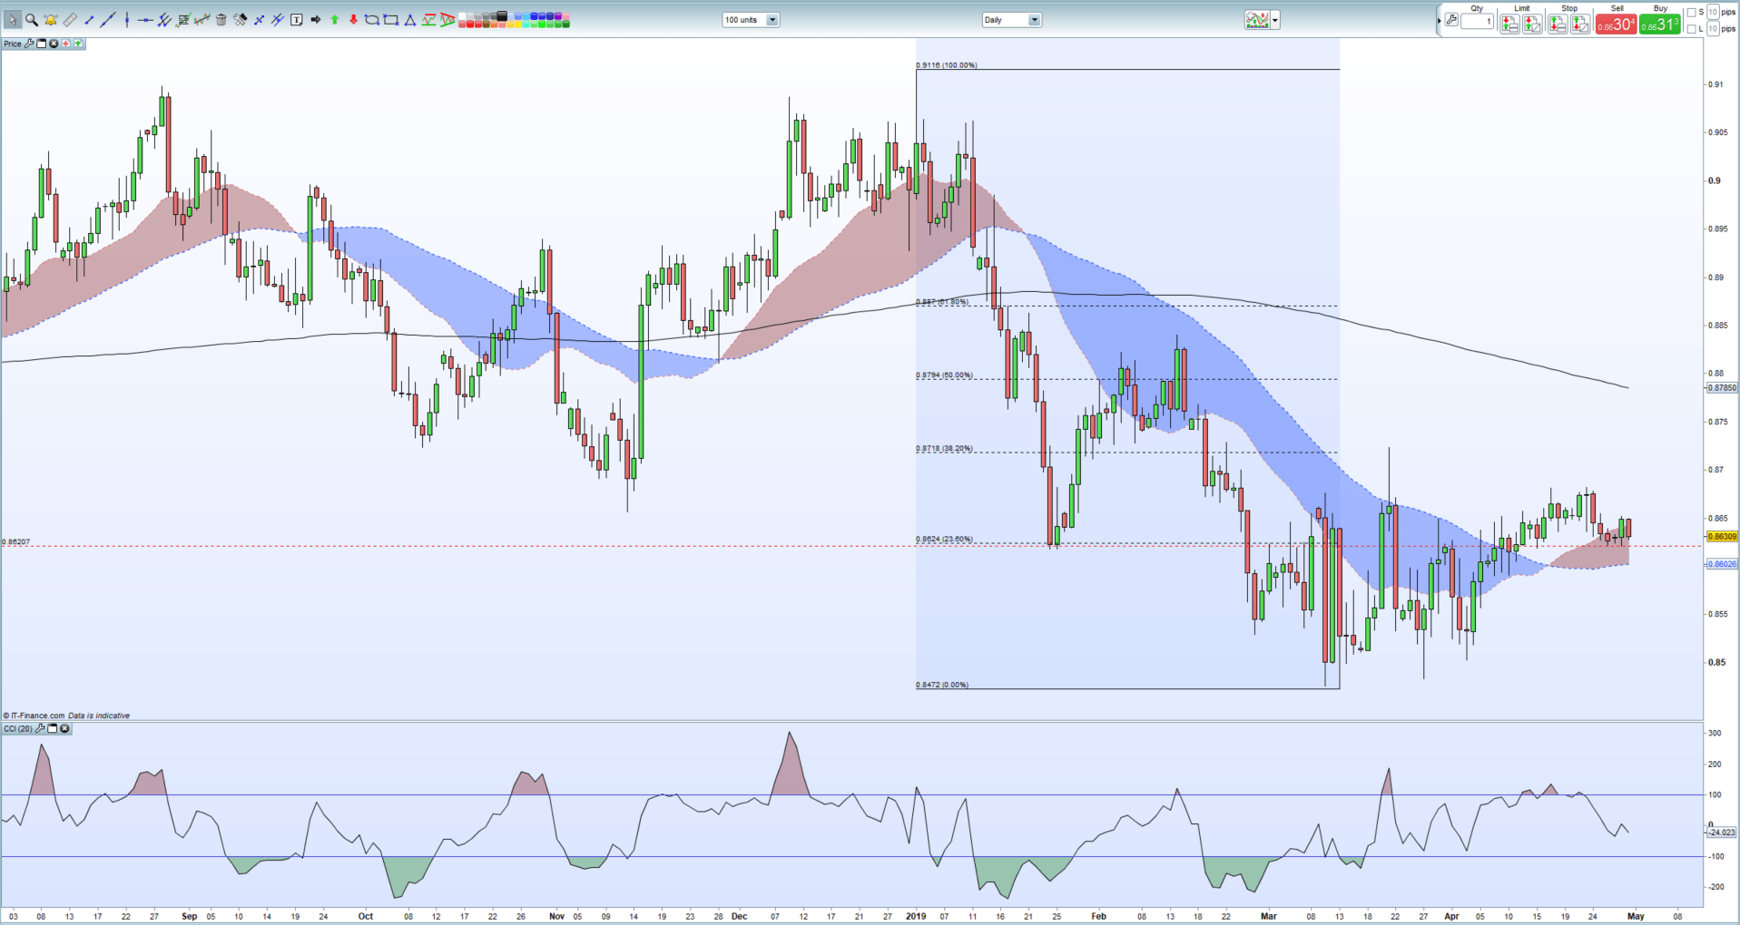Viewport: 1740px width, 925px height.
Task: Click the red Sell 0.8630 button
Action: coord(1617,24)
